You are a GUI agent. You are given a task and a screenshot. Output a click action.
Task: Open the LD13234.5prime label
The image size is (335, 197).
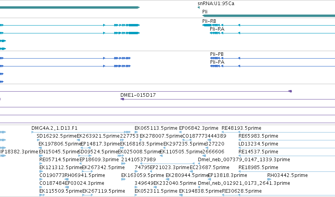(258, 144)
